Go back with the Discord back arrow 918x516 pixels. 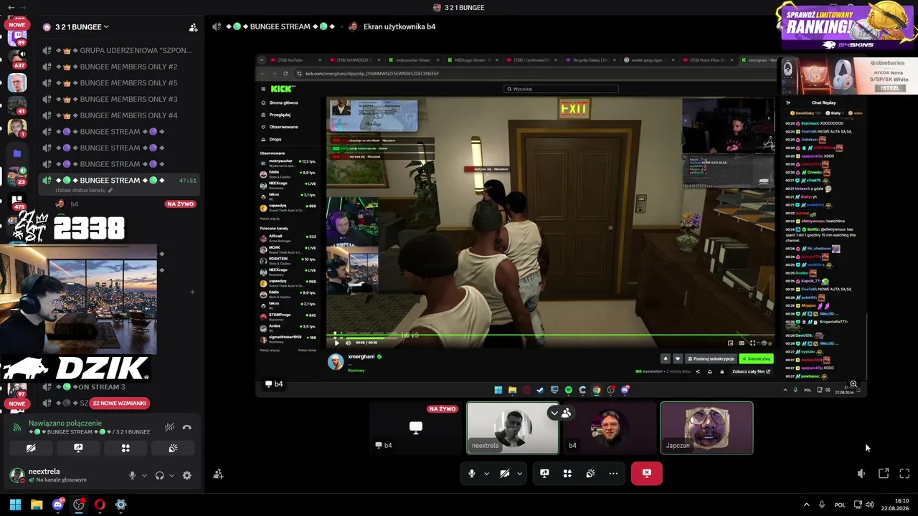11,8
